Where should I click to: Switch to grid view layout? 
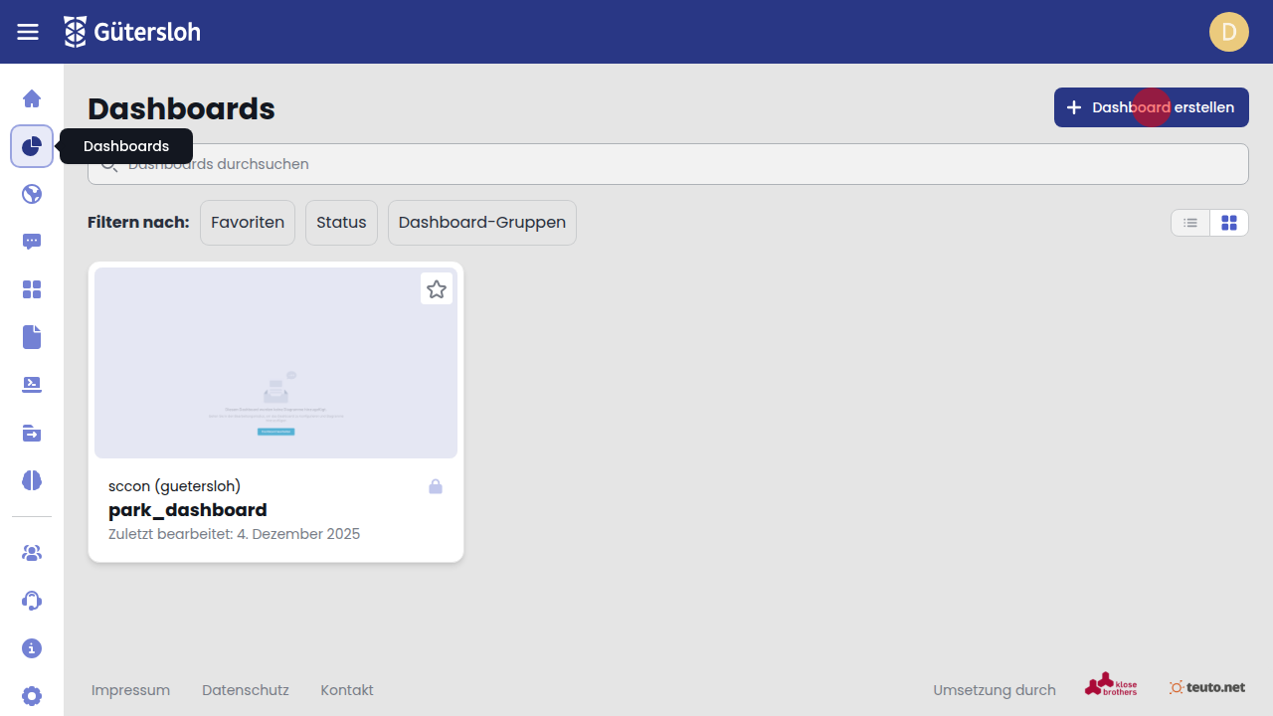pyautogui.click(x=1229, y=223)
